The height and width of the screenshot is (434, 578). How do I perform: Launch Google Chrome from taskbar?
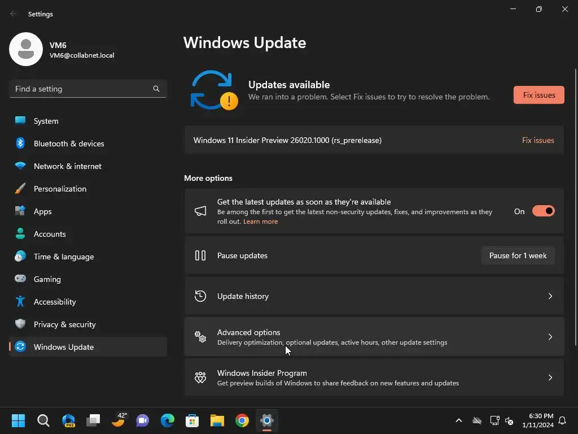(242, 420)
